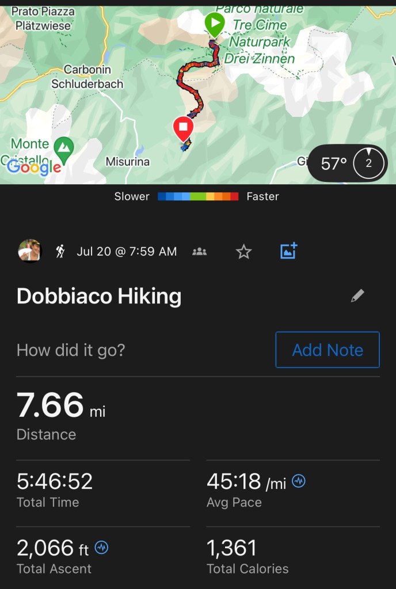Viewport: 396px width, 589px height.
Task: Tap the 7.66 mi Distance value
Action: 51,405
